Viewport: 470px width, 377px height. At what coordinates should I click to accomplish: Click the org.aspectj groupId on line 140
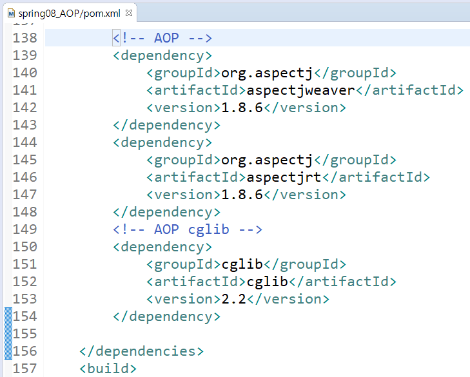[267, 73]
